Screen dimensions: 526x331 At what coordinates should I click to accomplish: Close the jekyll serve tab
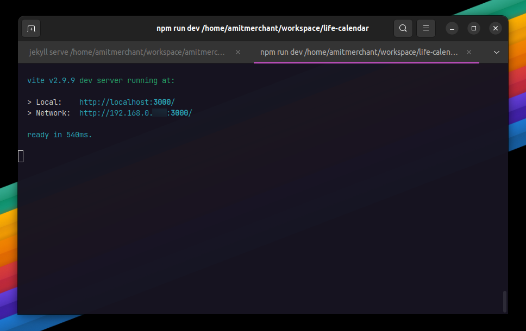click(x=238, y=52)
